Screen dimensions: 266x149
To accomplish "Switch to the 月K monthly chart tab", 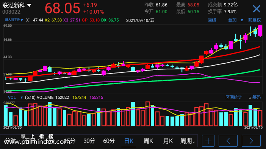I will [x=168, y=141].
